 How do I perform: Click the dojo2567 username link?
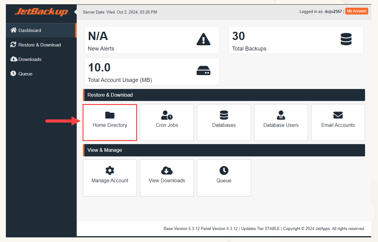pyautogui.click(x=333, y=11)
